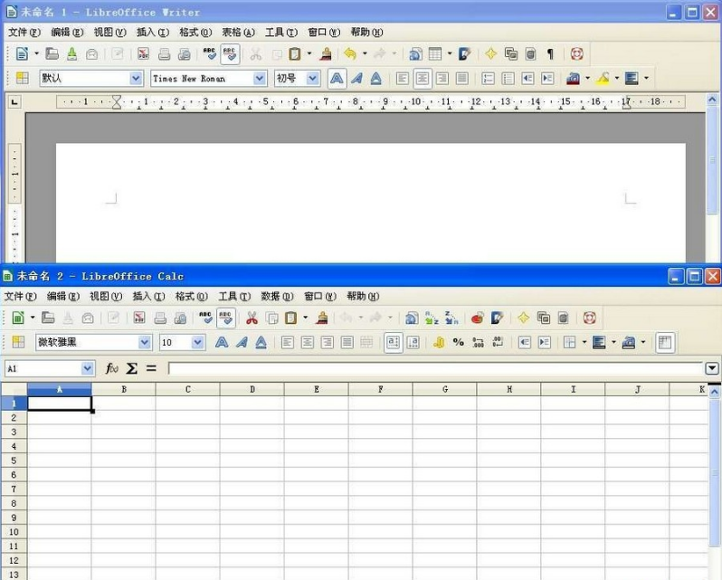Click Sort ascending icon in Calc
Image resolution: width=722 pixels, height=580 pixels.
(x=432, y=318)
